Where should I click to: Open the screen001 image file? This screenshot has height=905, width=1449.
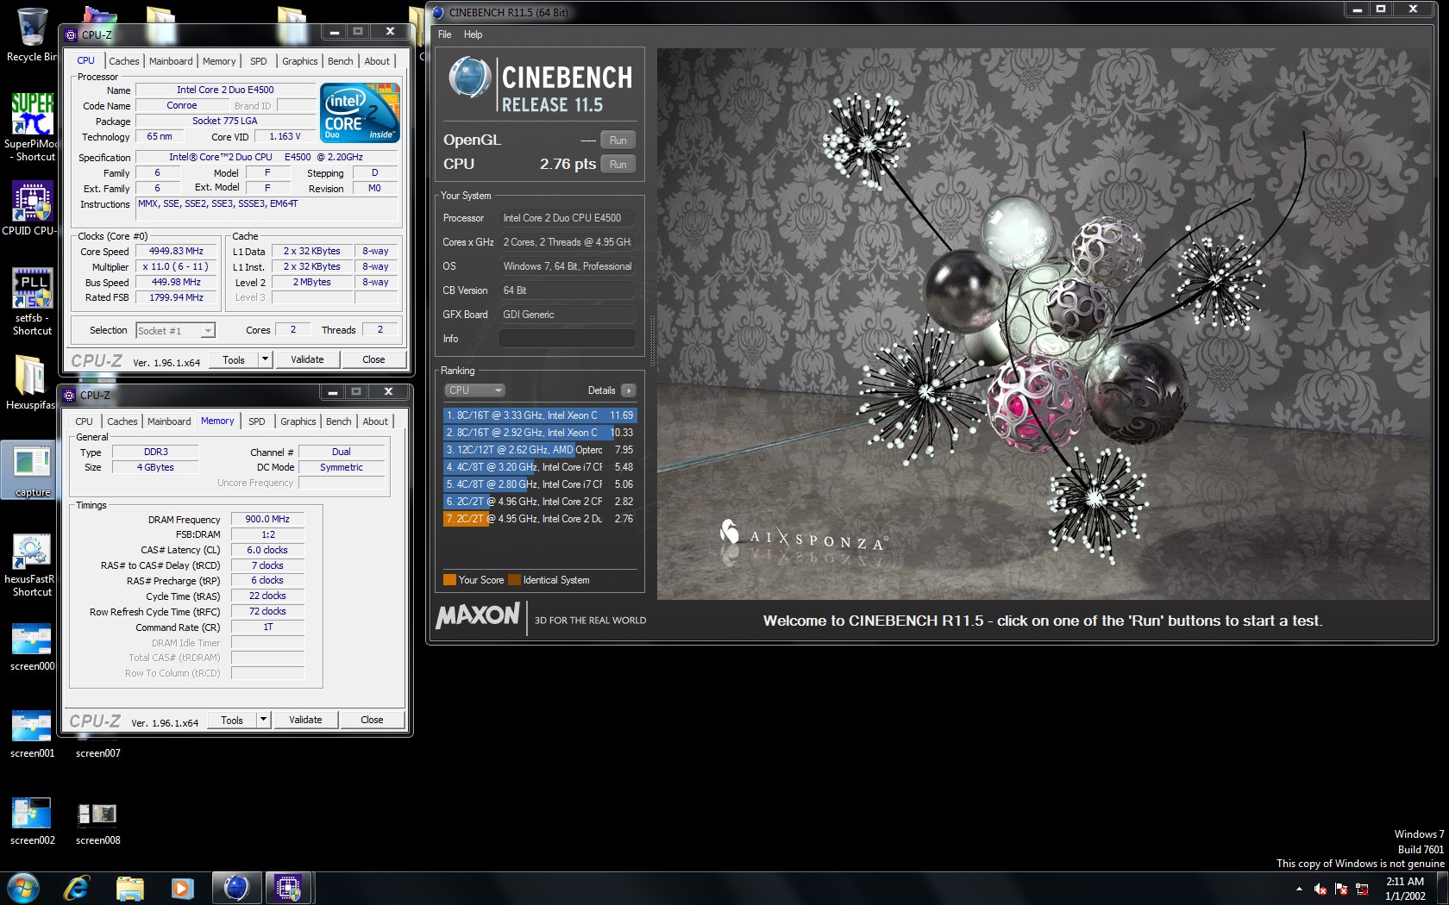pyautogui.click(x=32, y=726)
